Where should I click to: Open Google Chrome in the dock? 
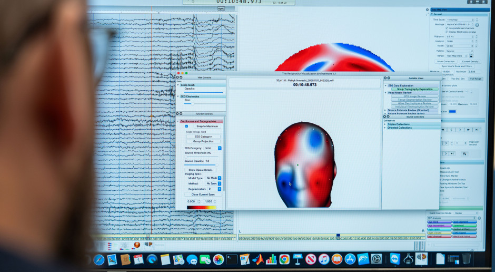point(284,259)
